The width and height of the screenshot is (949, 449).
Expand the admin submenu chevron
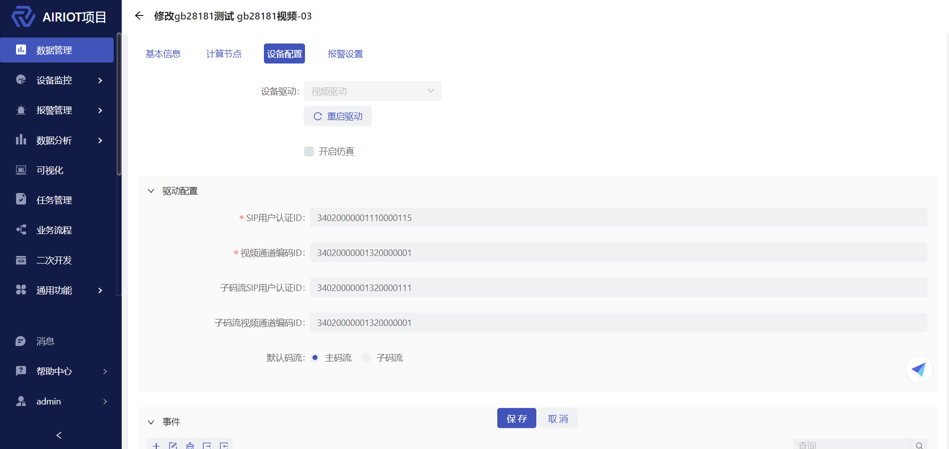[105, 401]
